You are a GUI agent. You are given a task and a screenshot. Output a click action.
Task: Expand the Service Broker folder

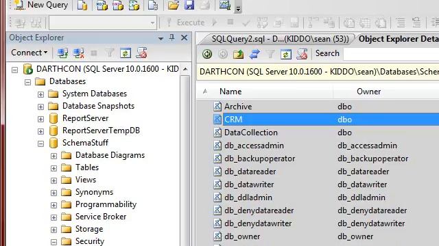tap(54, 217)
